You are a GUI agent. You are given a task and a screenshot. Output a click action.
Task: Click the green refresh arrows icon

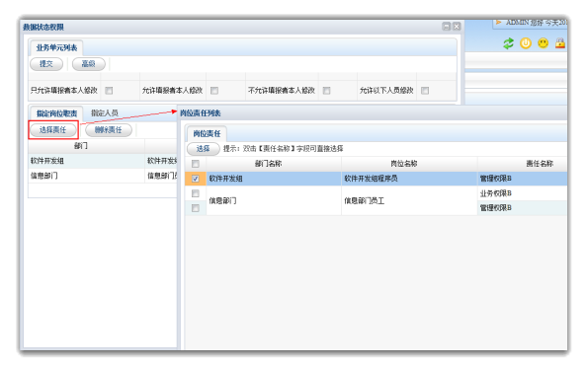(508, 43)
